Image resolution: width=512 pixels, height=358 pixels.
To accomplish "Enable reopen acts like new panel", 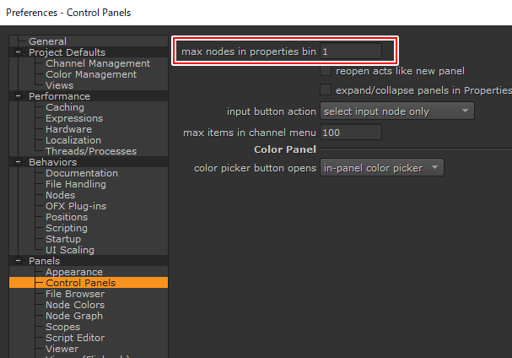I will click(x=326, y=71).
